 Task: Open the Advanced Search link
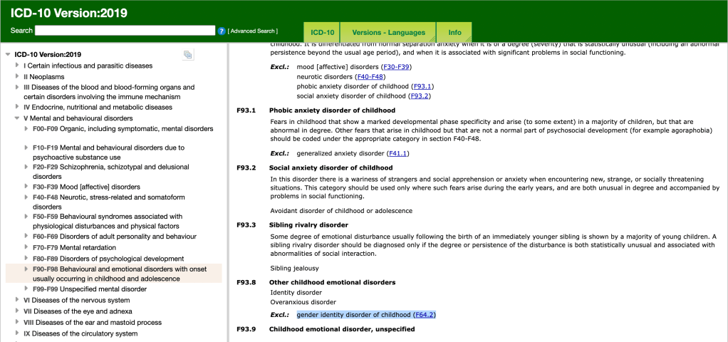(x=253, y=31)
